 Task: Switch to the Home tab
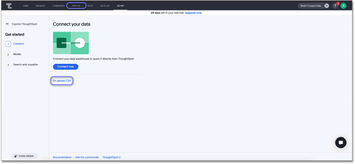26,6
